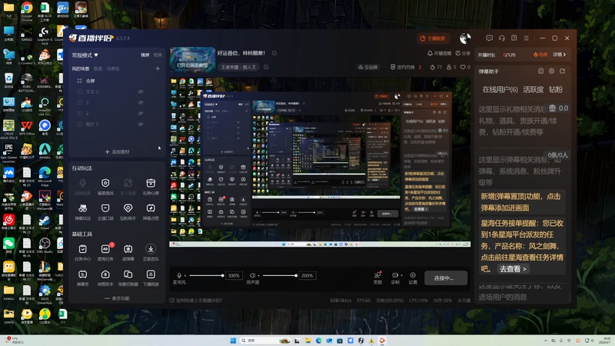Open the 礼物心愿 gift box tool
The height and width of the screenshot is (346, 615).
pyautogui.click(x=151, y=183)
